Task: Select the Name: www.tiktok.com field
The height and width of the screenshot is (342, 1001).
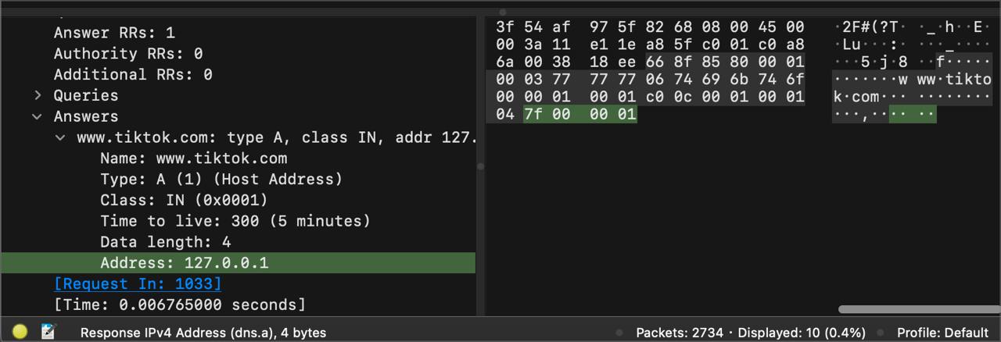Action: click(193, 159)
